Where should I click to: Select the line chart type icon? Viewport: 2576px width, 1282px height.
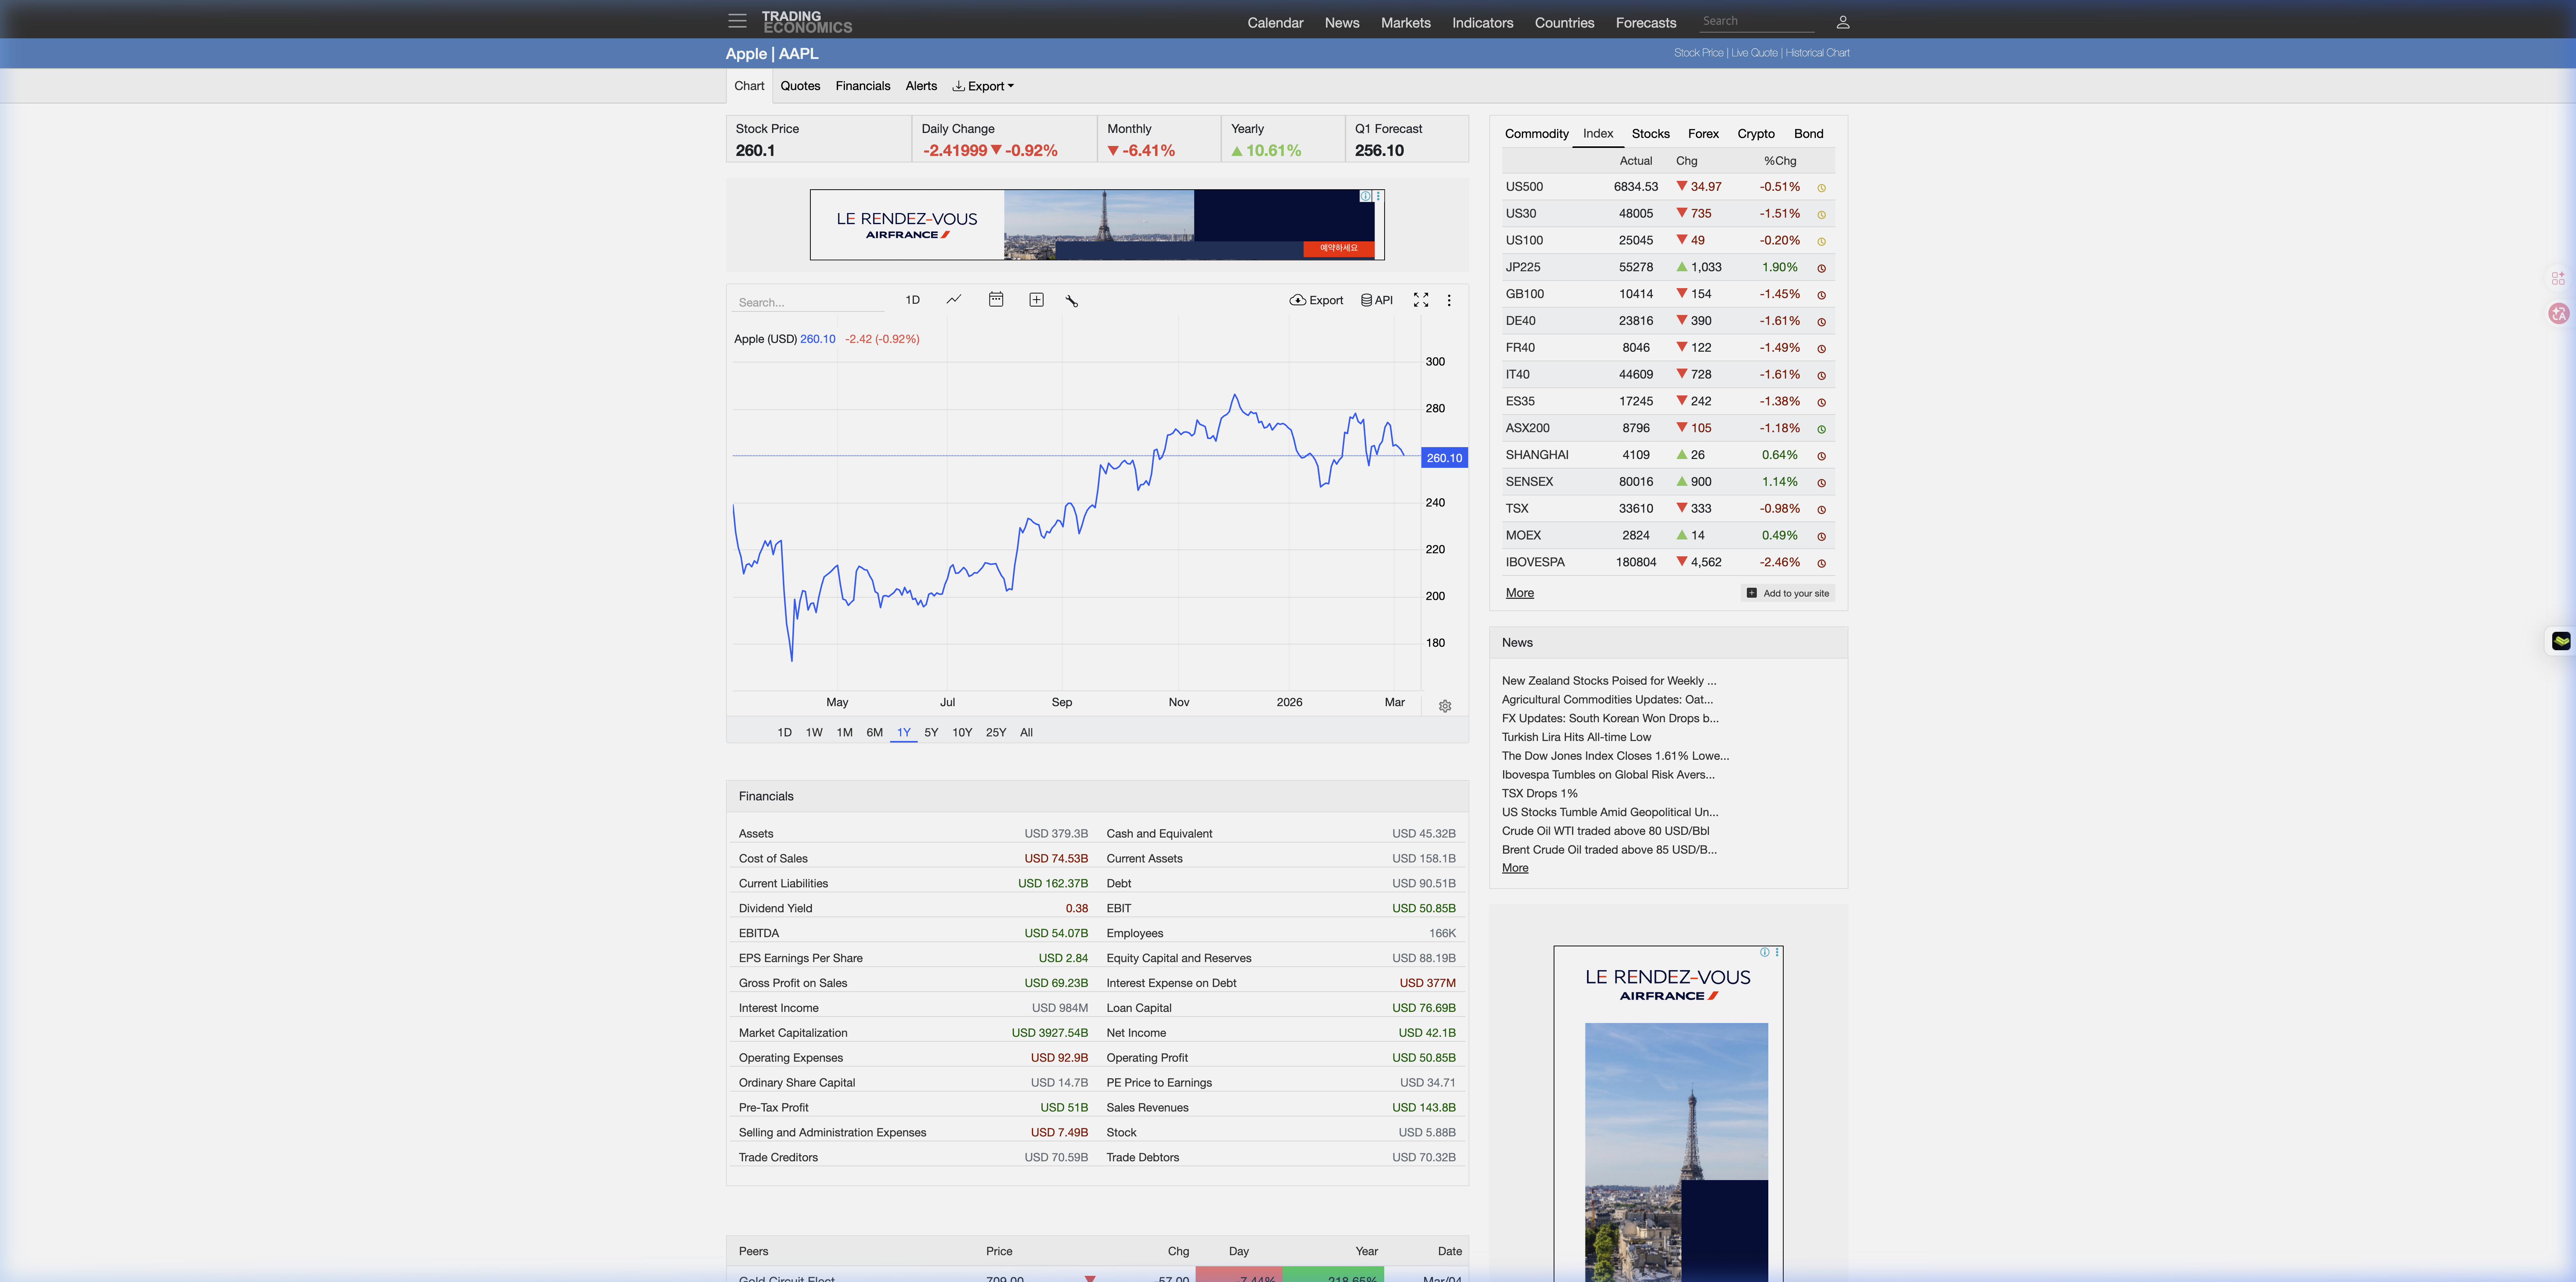coord(954,300)
